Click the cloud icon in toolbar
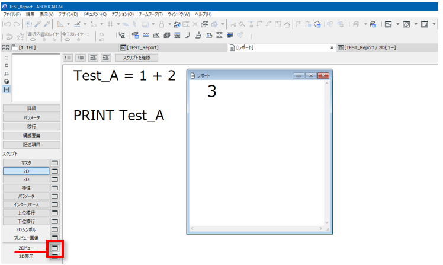The width and height of the screenshot is (443, 265). coord(317,24)
